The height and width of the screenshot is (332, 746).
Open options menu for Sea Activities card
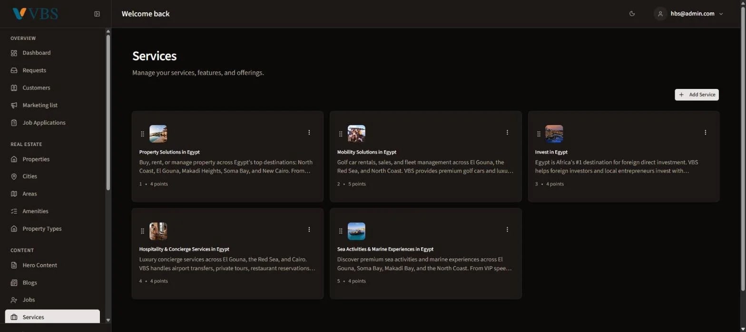507,229
